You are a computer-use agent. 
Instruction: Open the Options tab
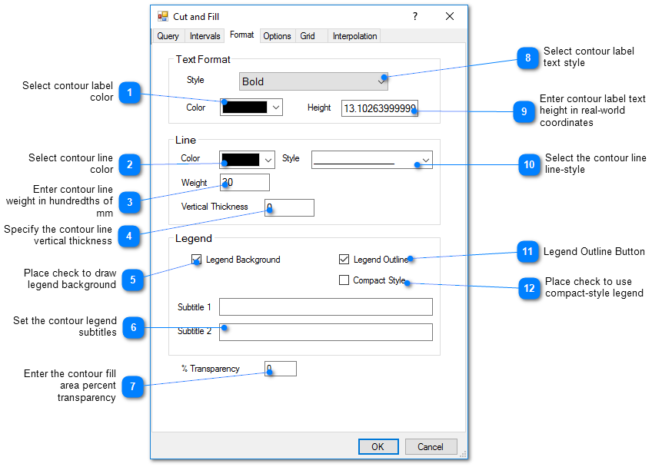point(277,36)
